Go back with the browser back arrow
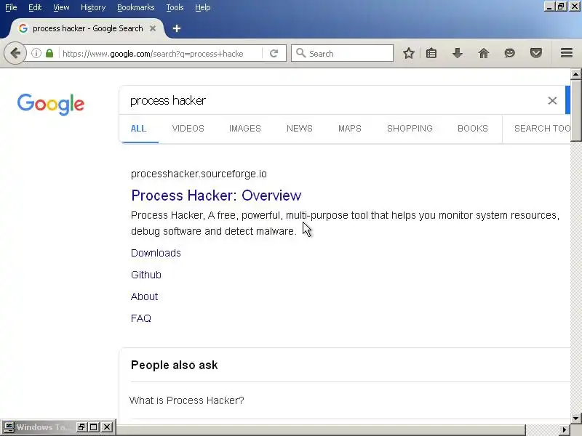The height and width of the screenshot is (436, 582). point(15,53)
